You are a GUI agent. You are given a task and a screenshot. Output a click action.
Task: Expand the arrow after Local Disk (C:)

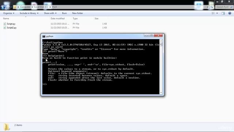pyautogui.click(x=50, y=7)
